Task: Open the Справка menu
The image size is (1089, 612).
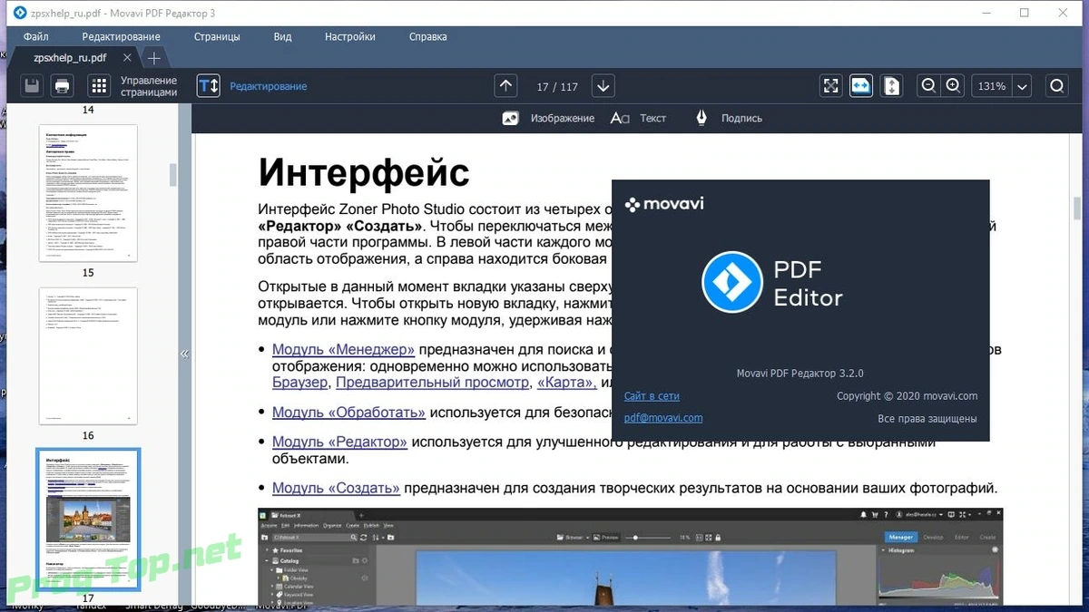Action: [428, 37]
